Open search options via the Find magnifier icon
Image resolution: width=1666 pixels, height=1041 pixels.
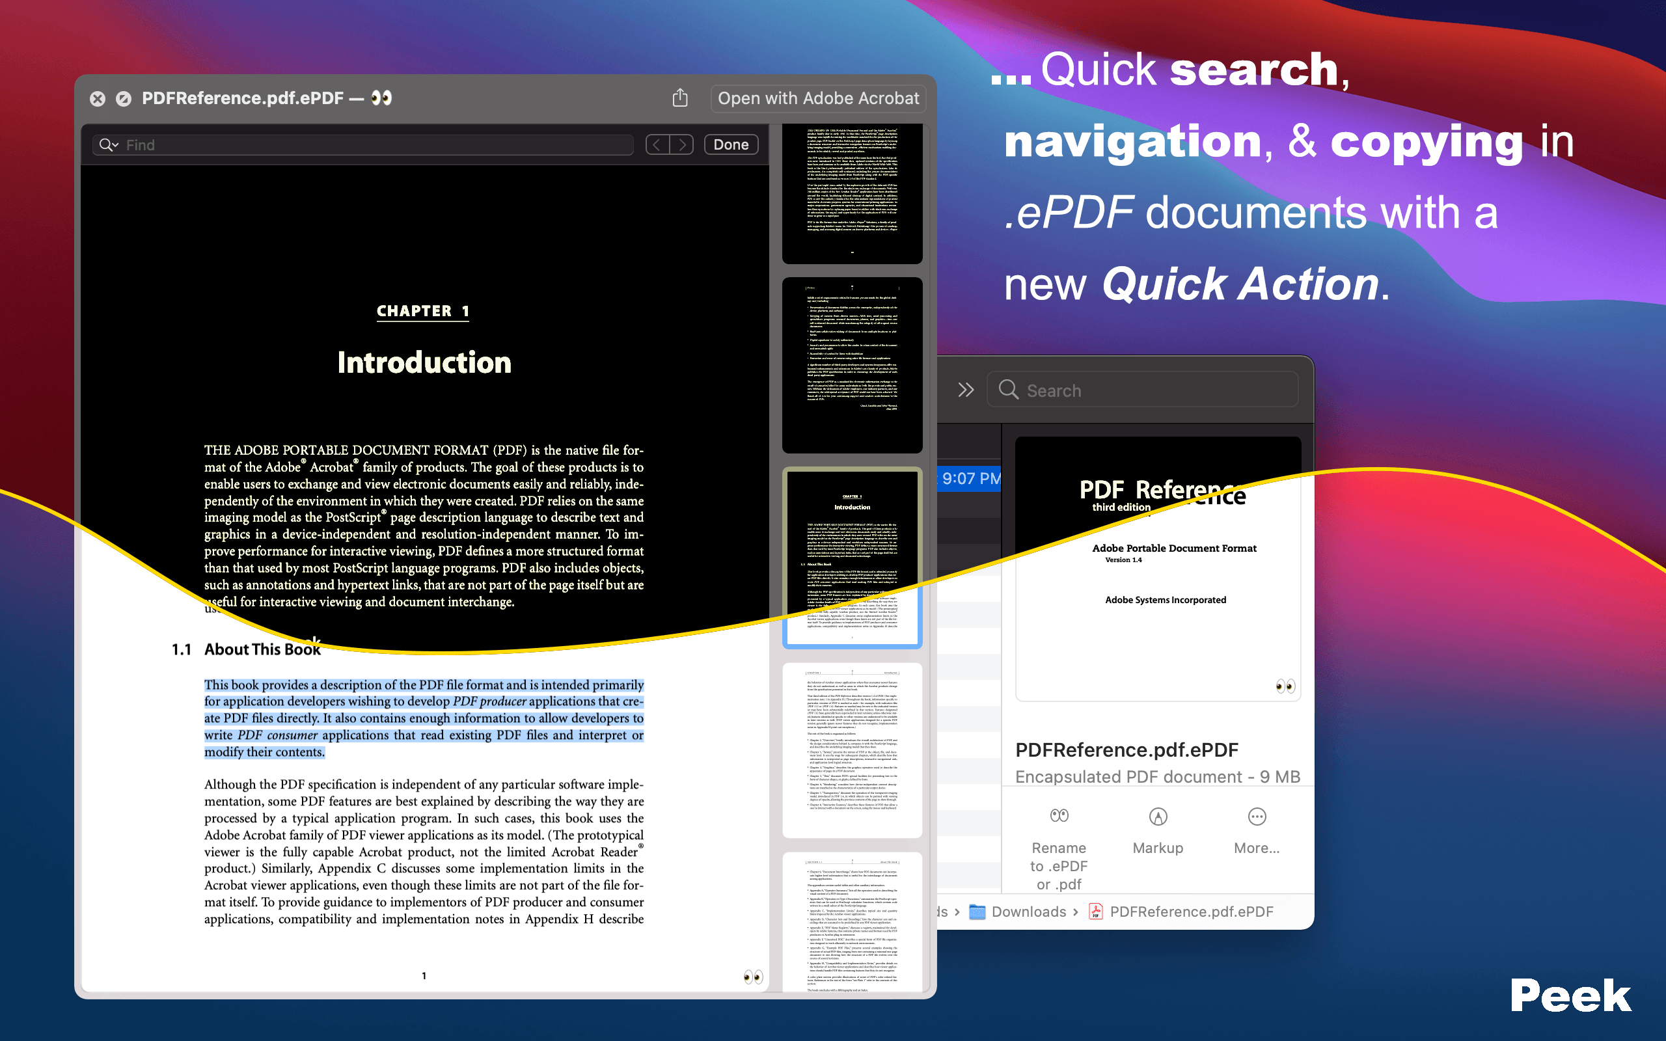109,144
